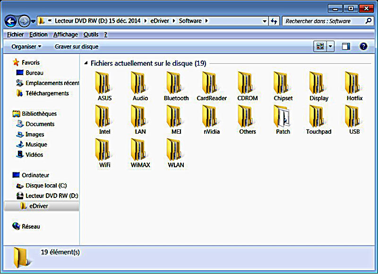Viewport: 378px width, 274px height.
Task: Open the WiMAX folder
Action: (x=140, y=153)
